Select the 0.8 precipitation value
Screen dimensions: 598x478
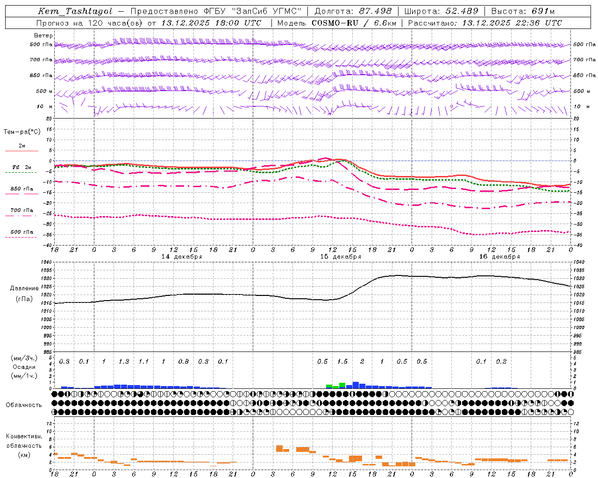pyautogui.click(x=184, y=362)
